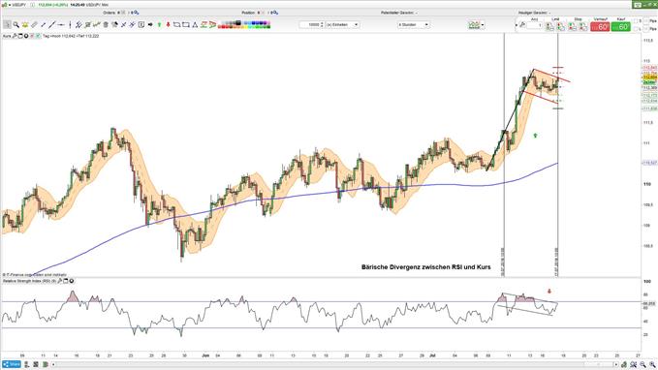Expand the Heutiger Gewinn menu
The width and height of the screenshot is (658, 370).
[549, 13]
